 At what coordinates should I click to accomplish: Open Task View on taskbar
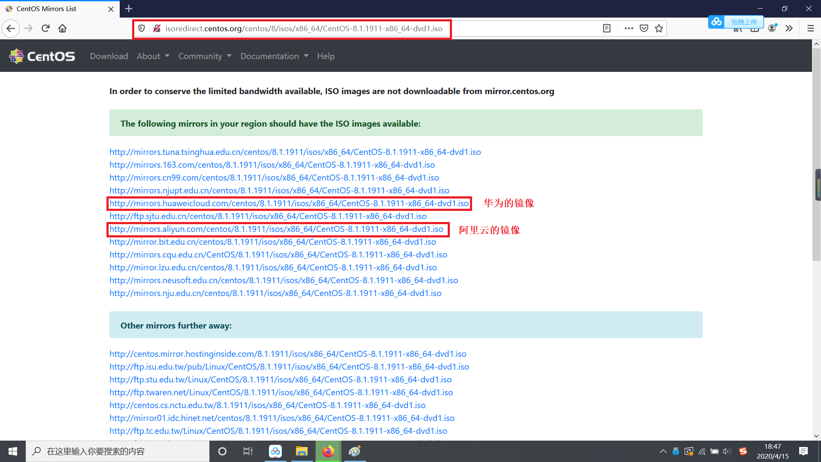(248, 451)
